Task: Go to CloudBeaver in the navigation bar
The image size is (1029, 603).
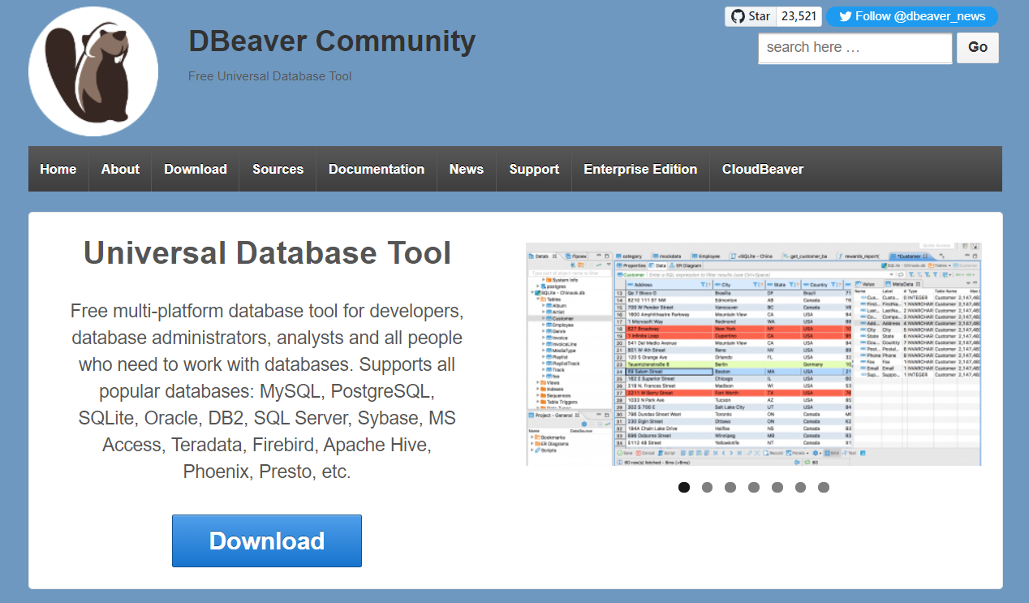Action: click(763, 169)
